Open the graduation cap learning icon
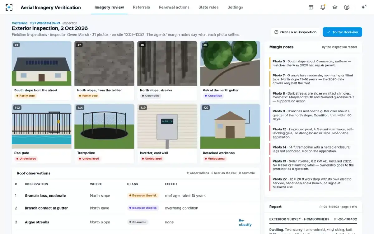374x234 pixels. point(335,7)
